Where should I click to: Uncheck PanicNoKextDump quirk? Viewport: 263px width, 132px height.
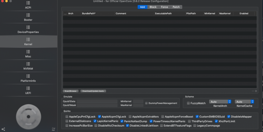(122, 121)
